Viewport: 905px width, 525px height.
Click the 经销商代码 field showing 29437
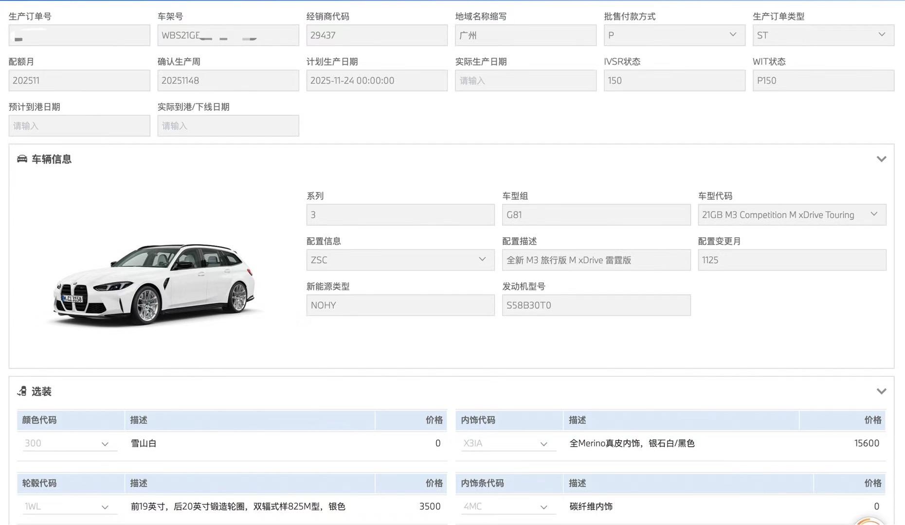(x=377, y=35)
